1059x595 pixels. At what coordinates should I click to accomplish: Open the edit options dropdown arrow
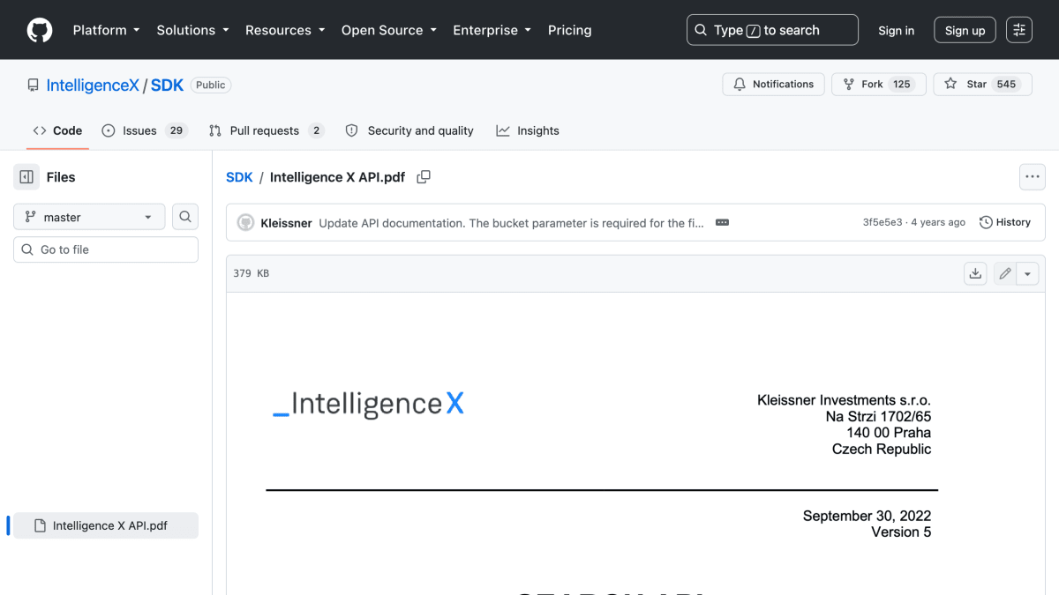point(1027,273)
